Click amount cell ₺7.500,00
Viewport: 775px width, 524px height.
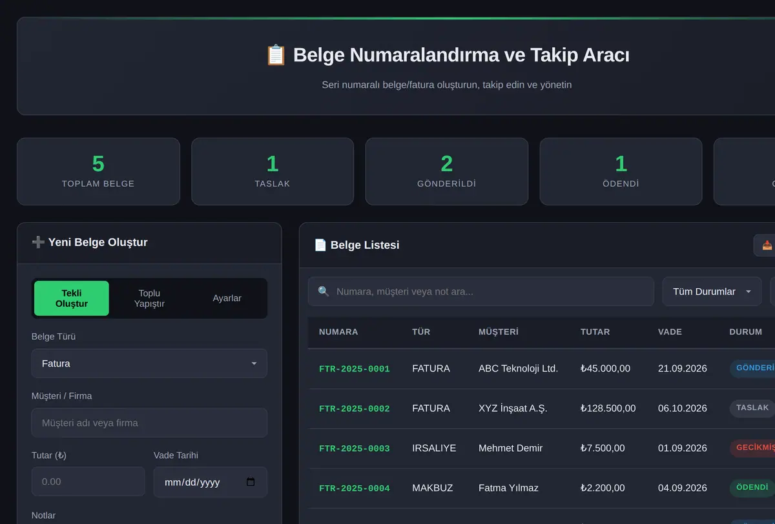(603, 448)
